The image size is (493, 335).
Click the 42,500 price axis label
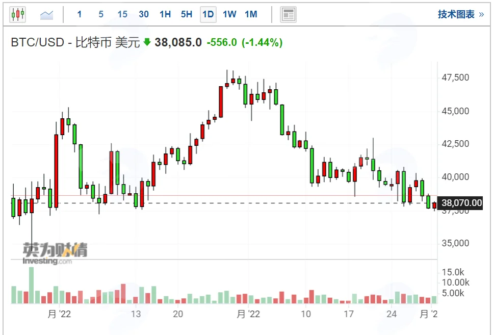[x=455, y=144]
